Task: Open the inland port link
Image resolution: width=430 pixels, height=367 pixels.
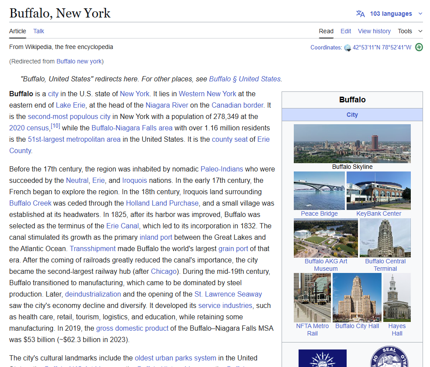Action: click(156, 238)
